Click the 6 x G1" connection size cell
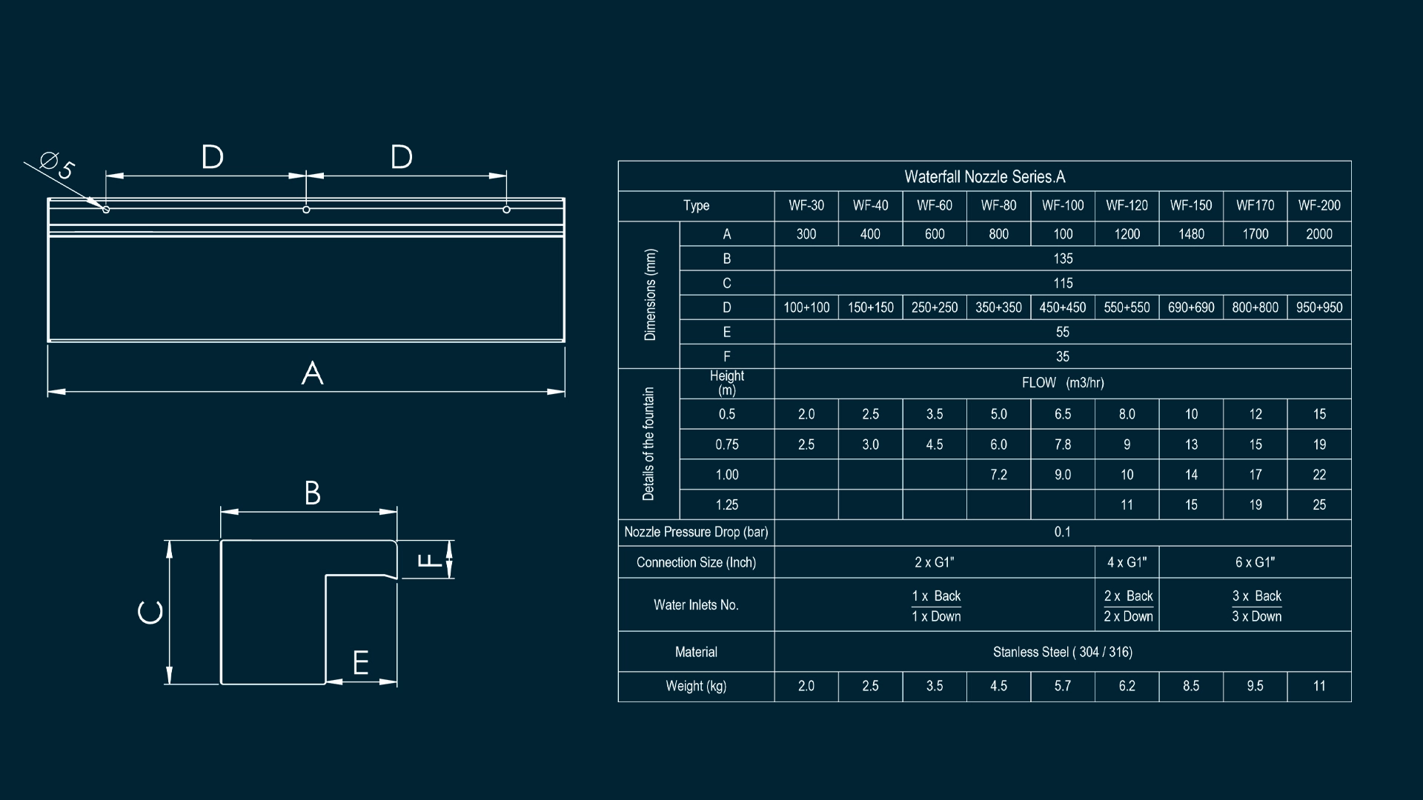Image resolution: width=1423 pixels, height=800 pixels. (1256, 563)
